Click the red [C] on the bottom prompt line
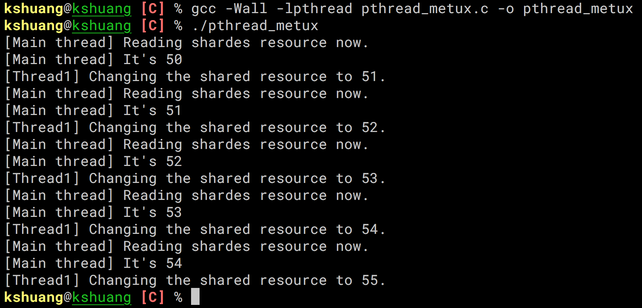 pos(153,297)
